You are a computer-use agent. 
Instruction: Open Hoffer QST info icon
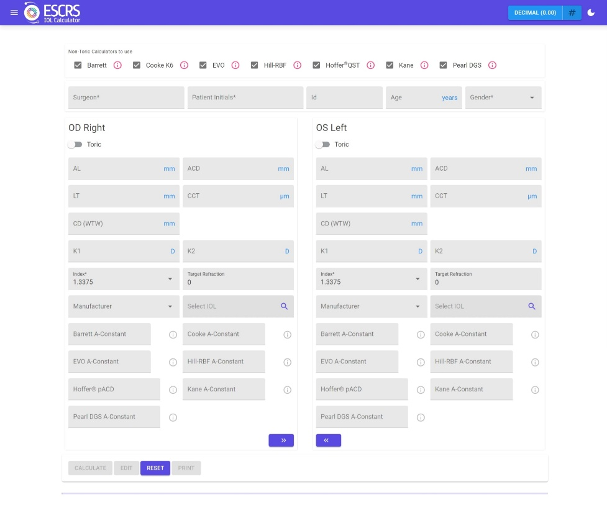coord(370,65)
